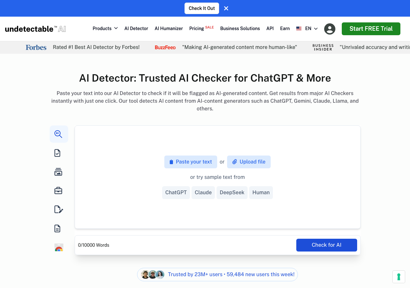Screen dimensions: 410x288
Task: Open the image detector sidebar icon
Action: tap(58, 172)
